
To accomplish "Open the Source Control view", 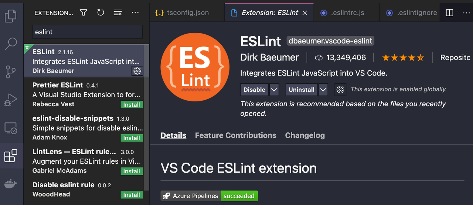I will 10,72.
